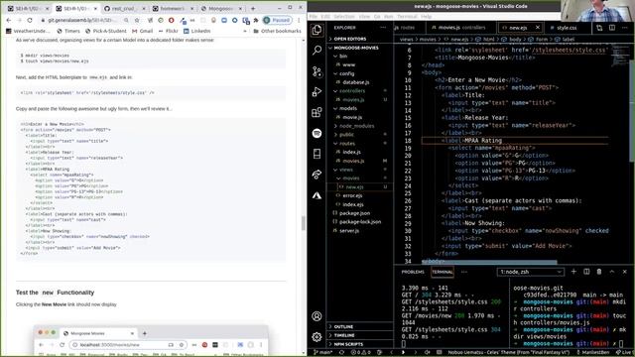635x357 pixels.
Task: Click the Paused profile button in Chrome
Action: click(278, 20)
